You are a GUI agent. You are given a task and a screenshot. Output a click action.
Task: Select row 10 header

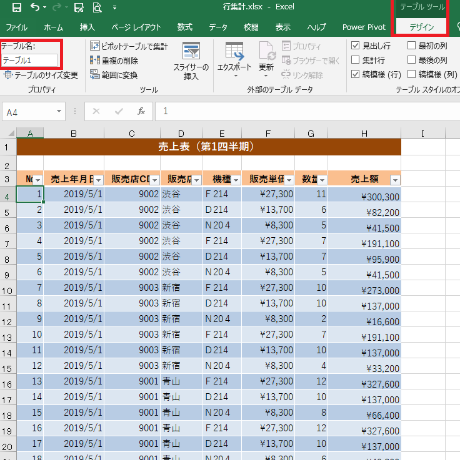pyautogui.click(x=8, y=288)
